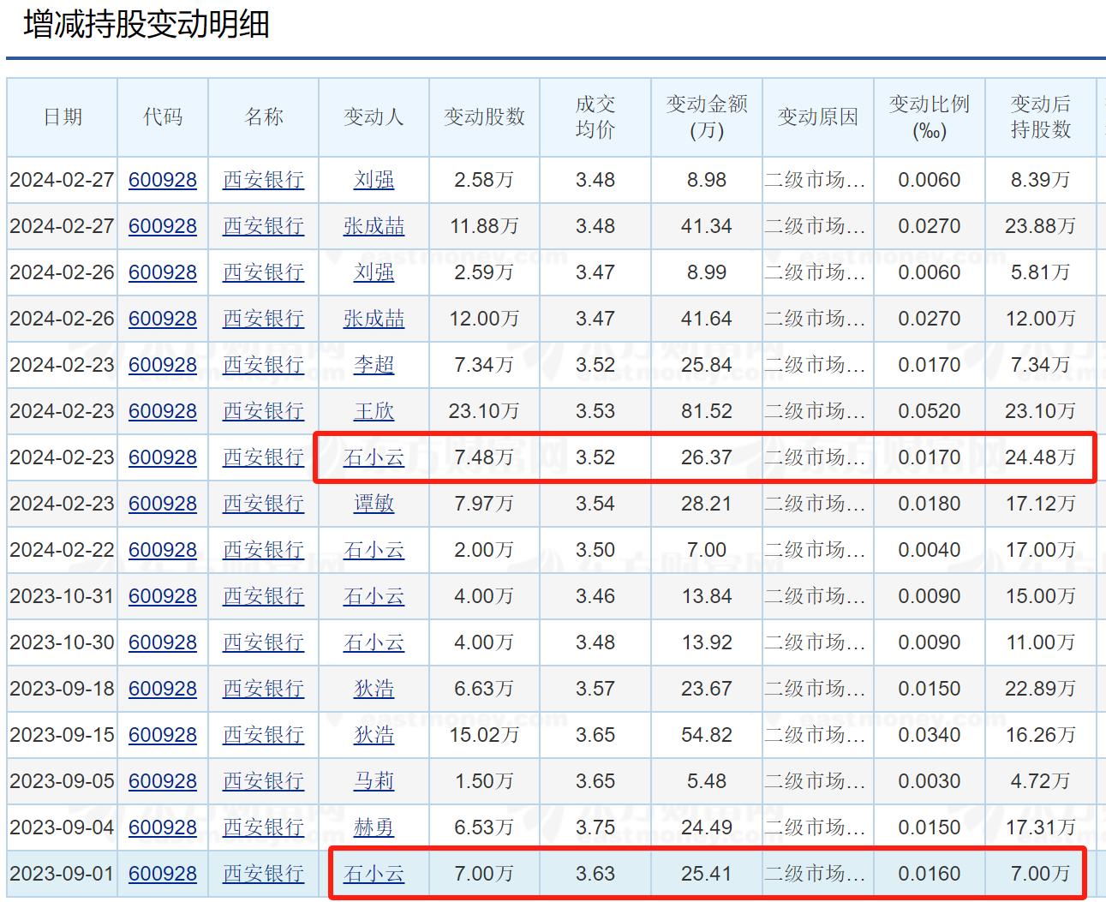Viewport: 1106px width, 902px height.
Task: Open the 赫勇 name link
Action: (x=374, y=827)
